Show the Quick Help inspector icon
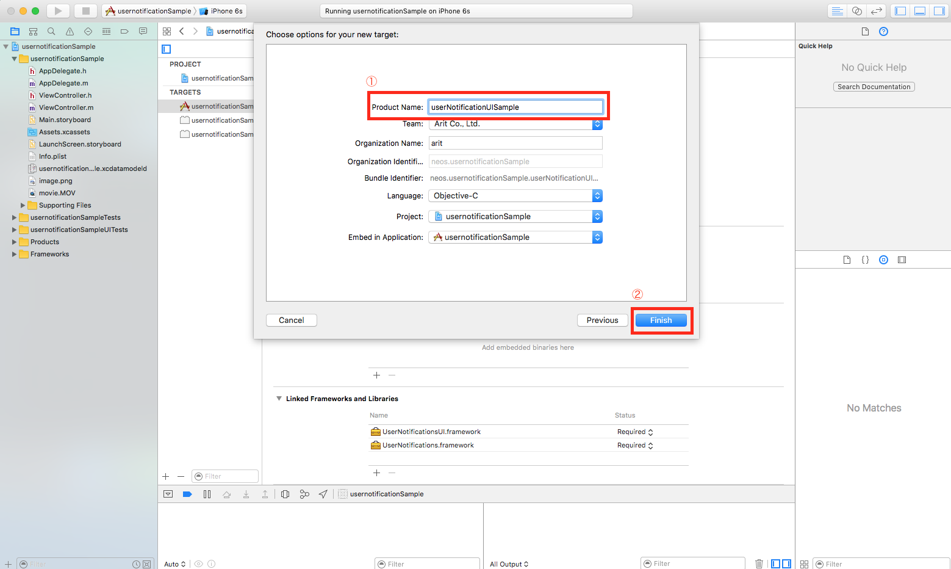The height and width of the screenshot is (569, 951). (883, 31)
